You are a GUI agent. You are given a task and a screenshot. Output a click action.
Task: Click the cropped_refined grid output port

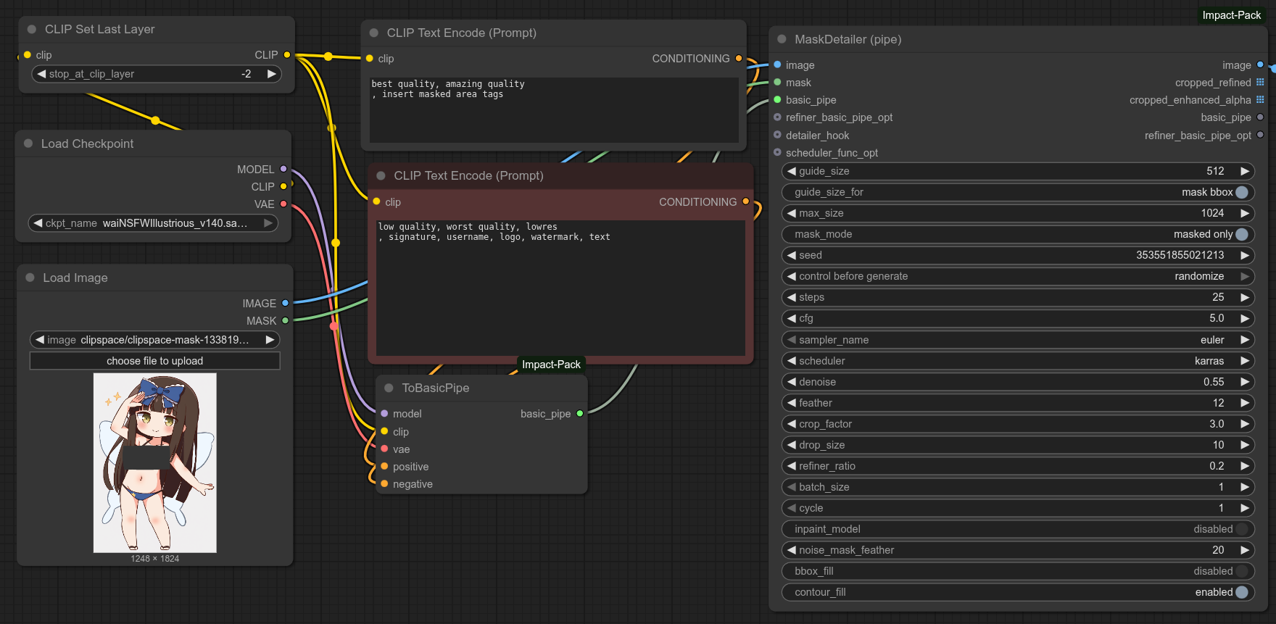1260,83
